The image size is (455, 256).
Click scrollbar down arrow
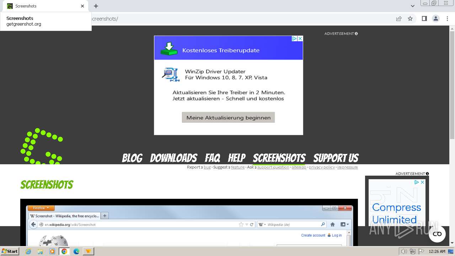[x=452, y=243]
